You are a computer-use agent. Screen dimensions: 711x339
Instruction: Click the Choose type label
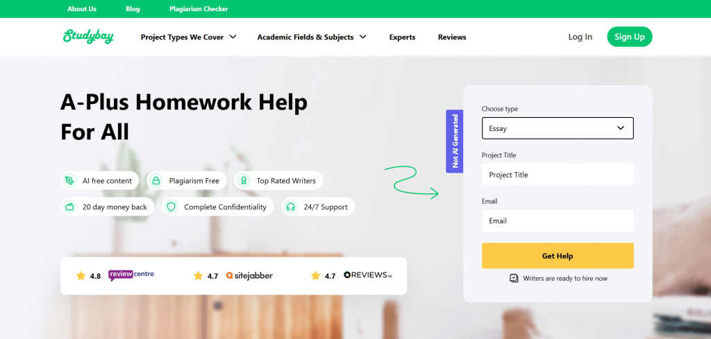pos(500,109)
